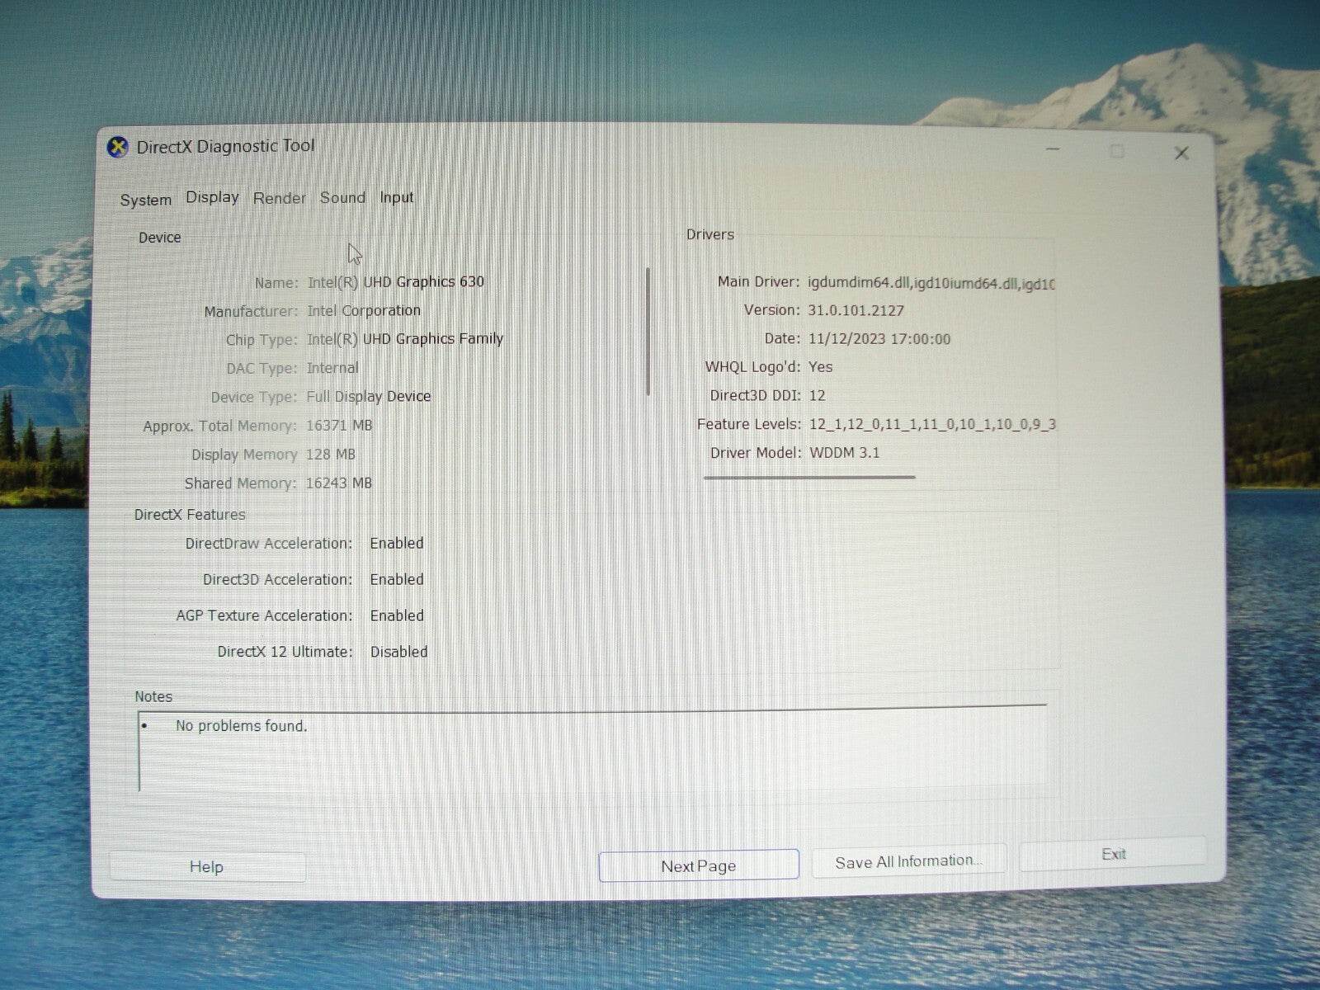Open the Render tab

279,198
